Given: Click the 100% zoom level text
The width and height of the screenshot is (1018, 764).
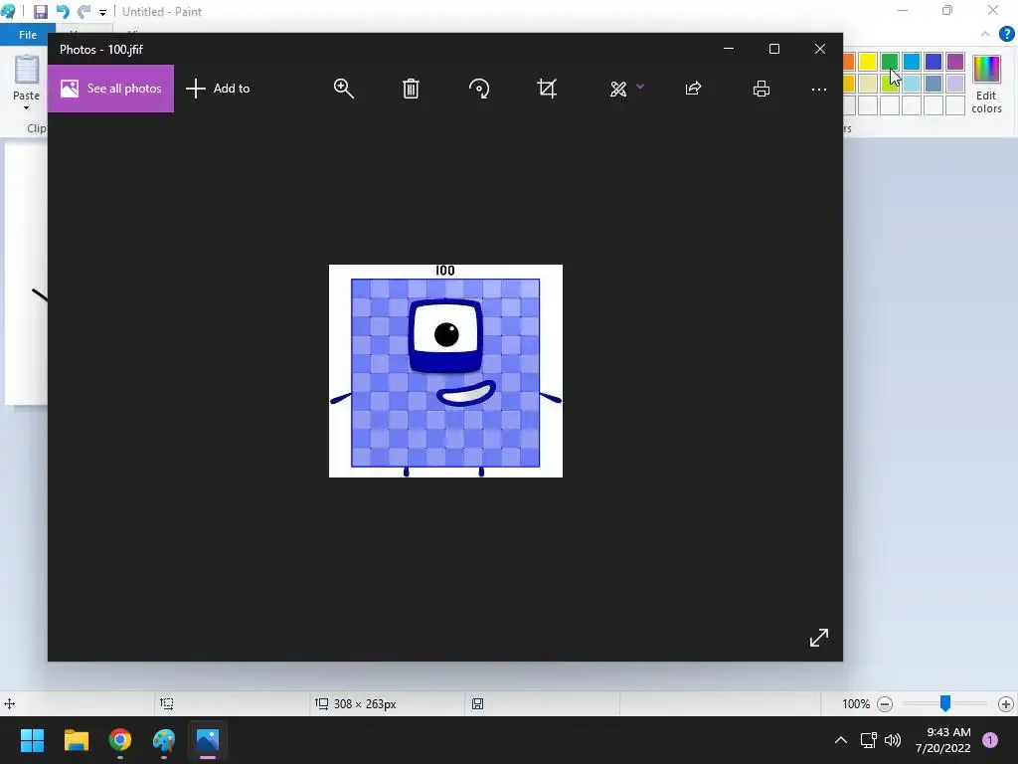Looking at the screenshot, I should pos(856,704).
